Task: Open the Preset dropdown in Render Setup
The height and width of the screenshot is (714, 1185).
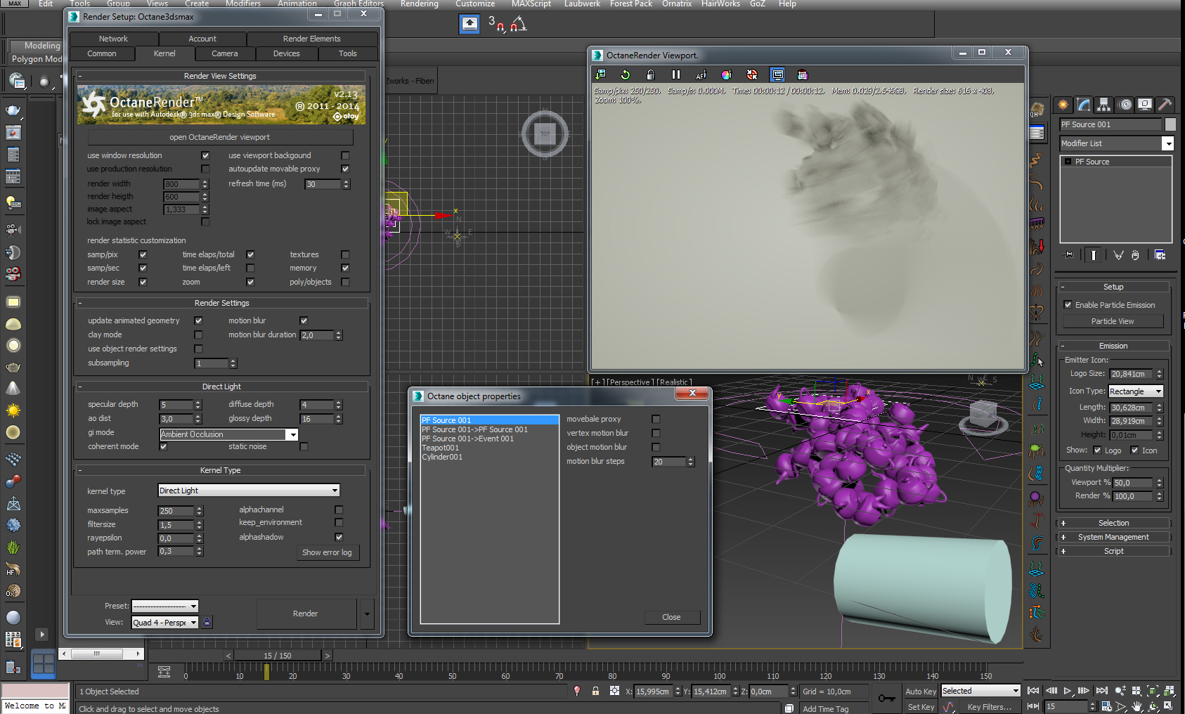Action: pyautogui.click(x=165, y=606)
